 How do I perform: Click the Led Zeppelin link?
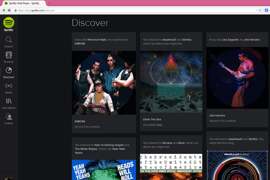(x=230, y=40)
